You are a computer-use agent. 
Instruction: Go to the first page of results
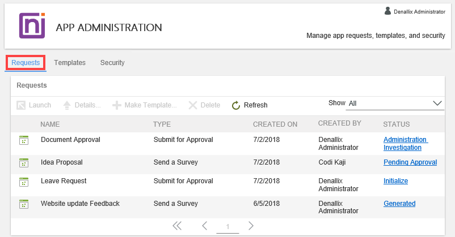pos(177,226)
